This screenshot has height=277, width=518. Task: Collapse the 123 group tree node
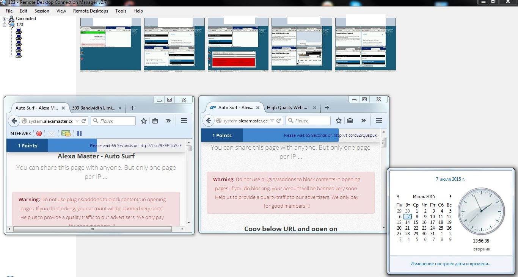[x=5, y=24]
